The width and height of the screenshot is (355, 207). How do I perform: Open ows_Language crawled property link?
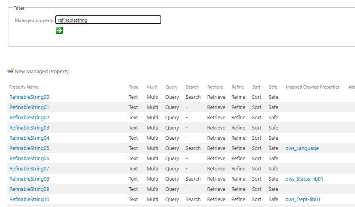[x=302, y=148]
